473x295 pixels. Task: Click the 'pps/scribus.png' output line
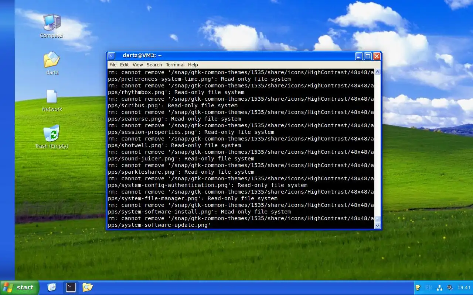173,105
